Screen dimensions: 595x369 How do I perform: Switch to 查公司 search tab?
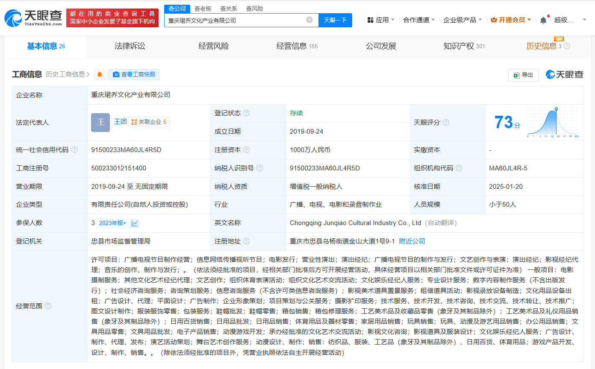tap(177, 9)
